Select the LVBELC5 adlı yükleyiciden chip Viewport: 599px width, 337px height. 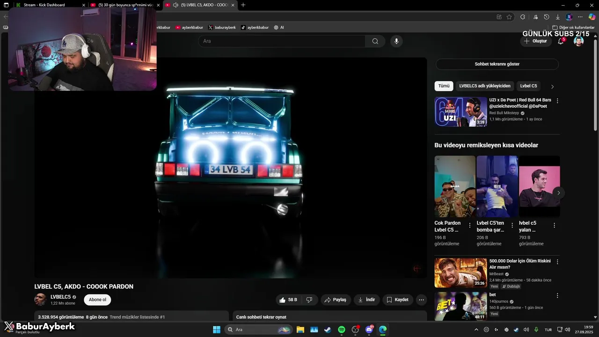click(x=485, y=86)
